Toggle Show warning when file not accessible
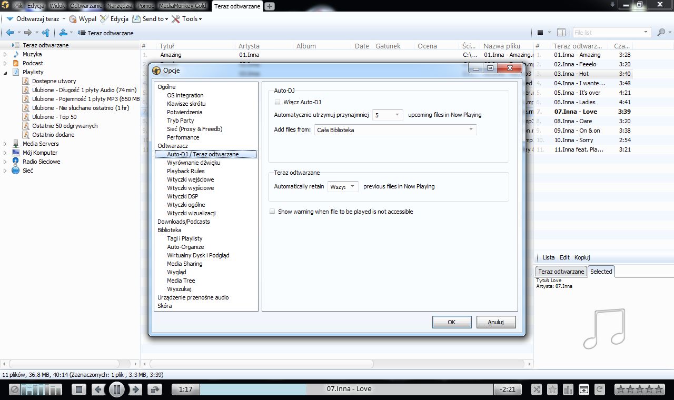The width and height of the screenshot is (674, 400). pyautogui.click(x=272, y=212)
